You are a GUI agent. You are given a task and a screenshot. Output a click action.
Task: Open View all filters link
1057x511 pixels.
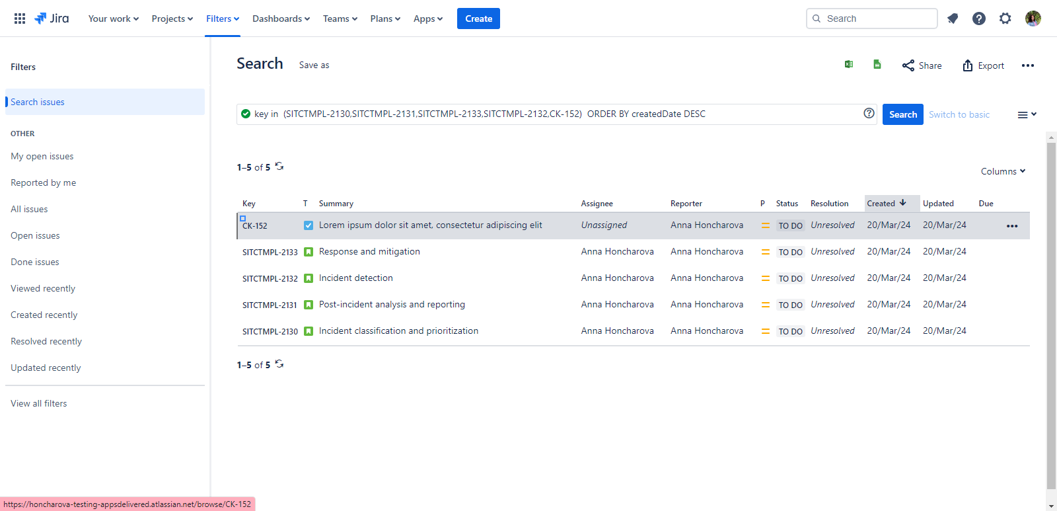[x=39, y=403]
